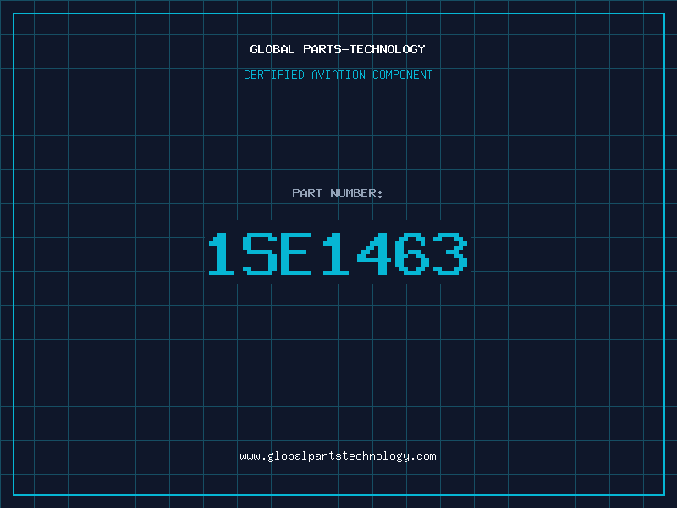
Task: Click the final digit 3 of part number
Action: tap(449, 254)
